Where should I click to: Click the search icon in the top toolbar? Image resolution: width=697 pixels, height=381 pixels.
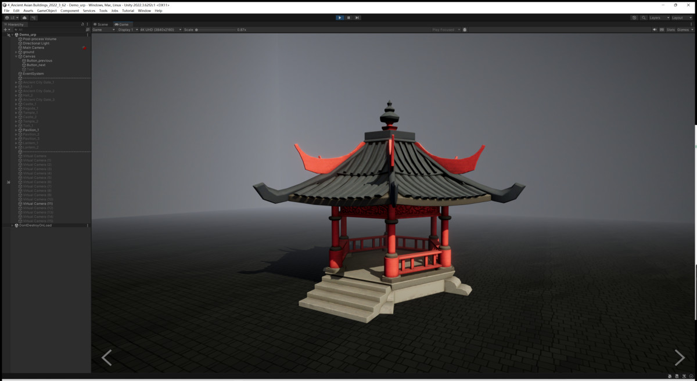click(644, 17)
